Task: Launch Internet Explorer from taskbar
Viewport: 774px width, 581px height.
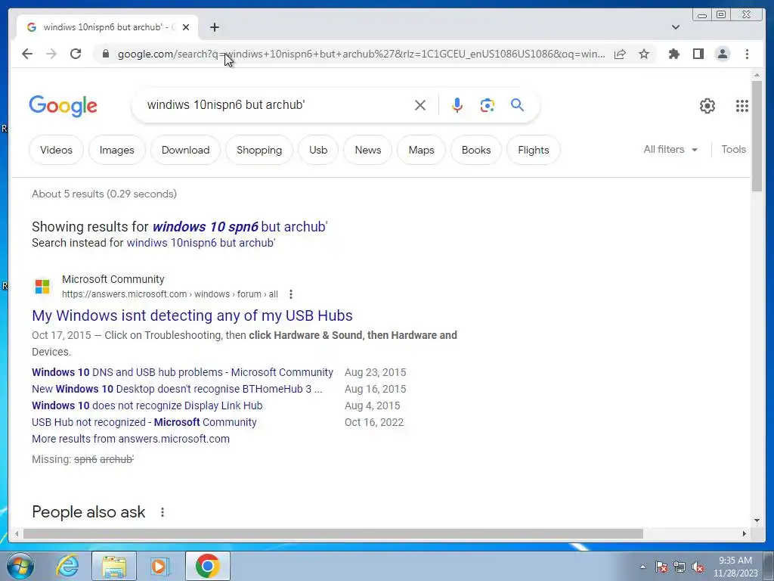Action: (x=67, y=566)
